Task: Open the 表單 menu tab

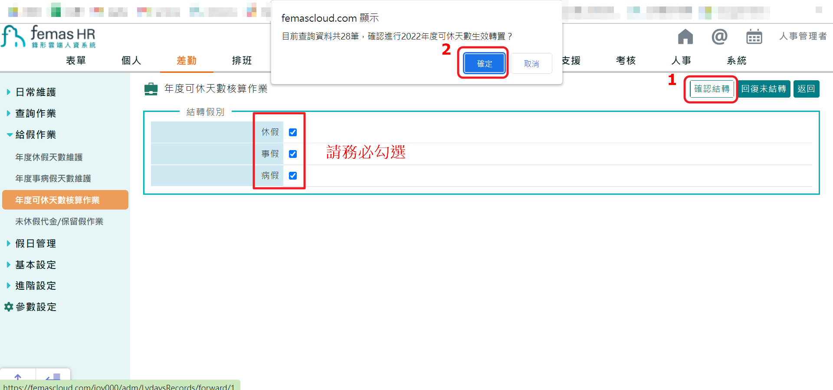Action: tap(76, 60)
